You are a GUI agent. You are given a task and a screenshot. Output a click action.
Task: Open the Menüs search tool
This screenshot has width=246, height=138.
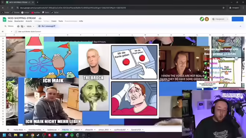(x=9, y=26)
